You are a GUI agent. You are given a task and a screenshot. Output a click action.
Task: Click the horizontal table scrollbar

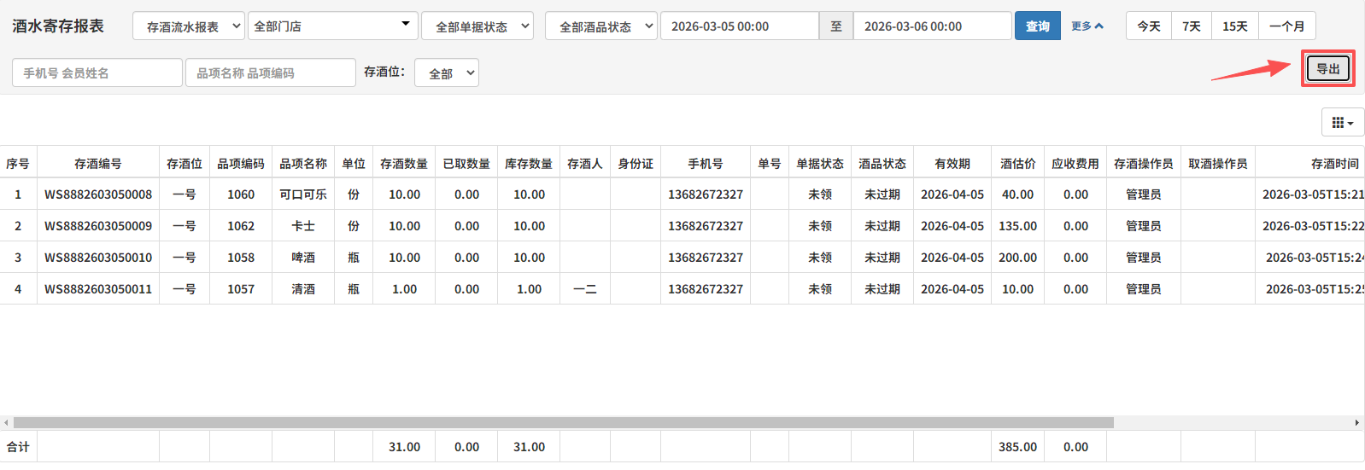point(564,423)
